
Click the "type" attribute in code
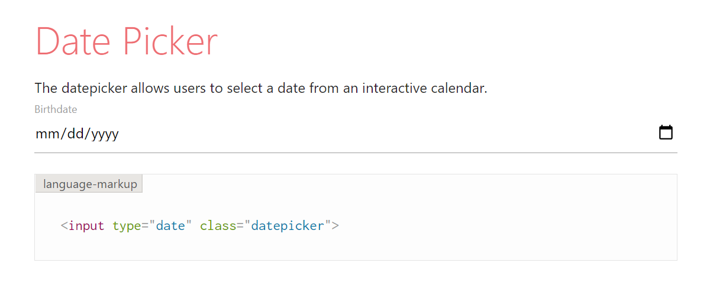pos(126,225)
